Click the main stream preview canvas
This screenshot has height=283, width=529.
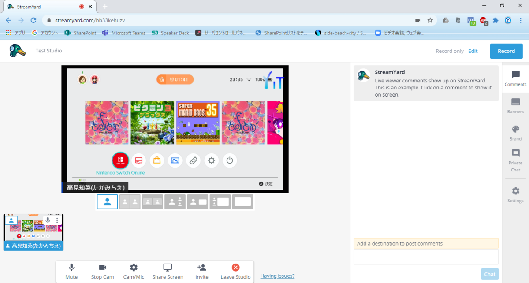[x=175, y=129]
